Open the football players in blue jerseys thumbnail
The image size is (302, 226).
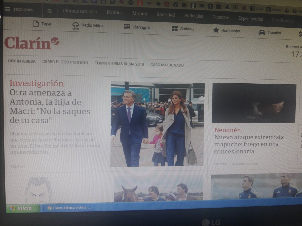[x=256, y=187]
